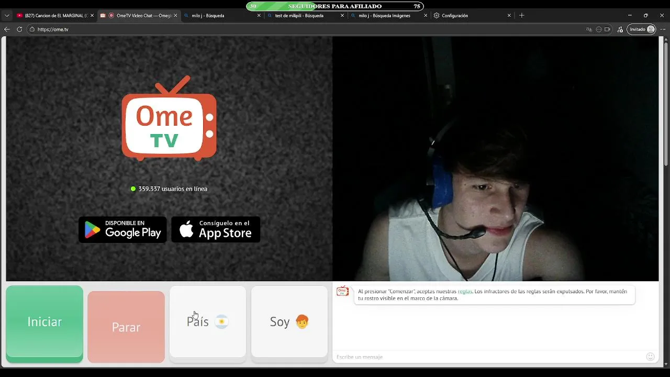Close the milo j - Búsqueda Imágenes tab
The image size is (670, 377).
pos(426,16)
